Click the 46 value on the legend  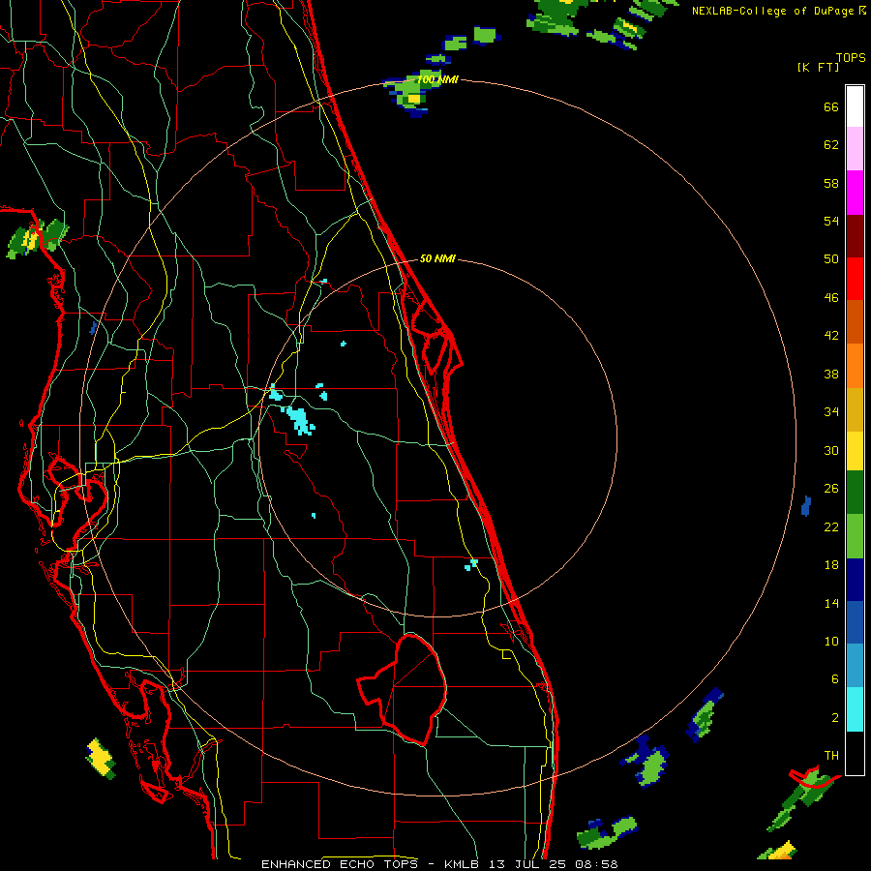coord(831,298)
